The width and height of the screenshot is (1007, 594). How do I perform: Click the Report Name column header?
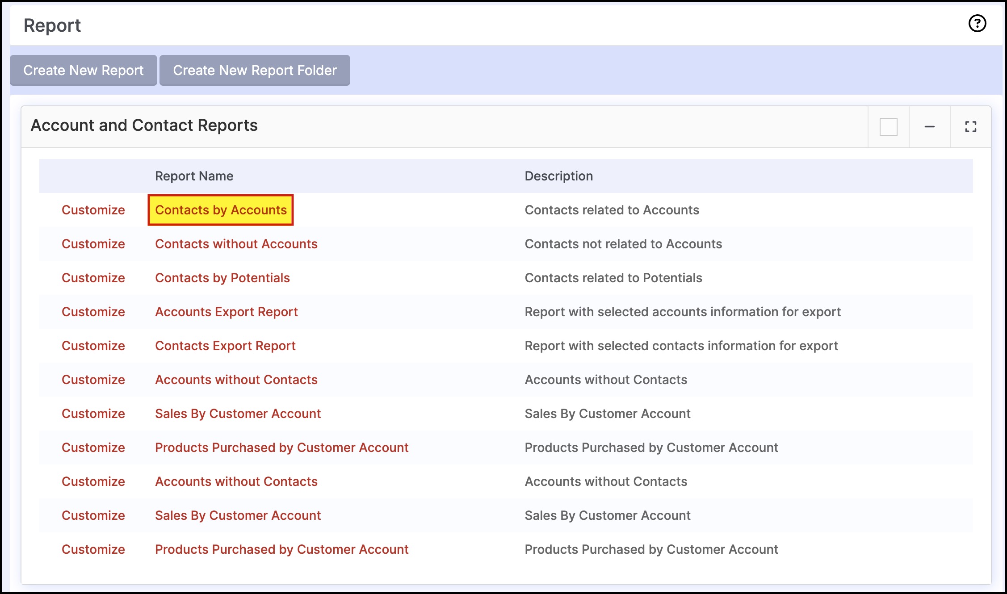[194, 176]
